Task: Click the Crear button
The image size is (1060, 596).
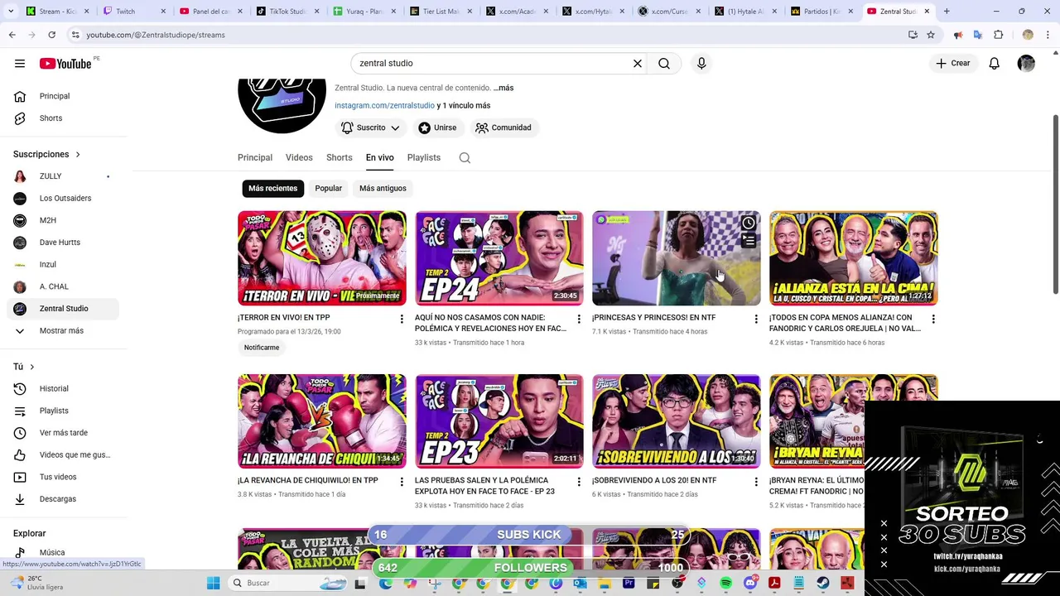Action: 952,64
